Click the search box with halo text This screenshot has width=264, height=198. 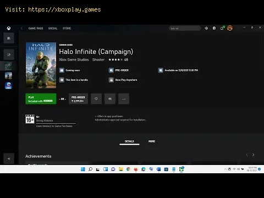tap(185, 28)
